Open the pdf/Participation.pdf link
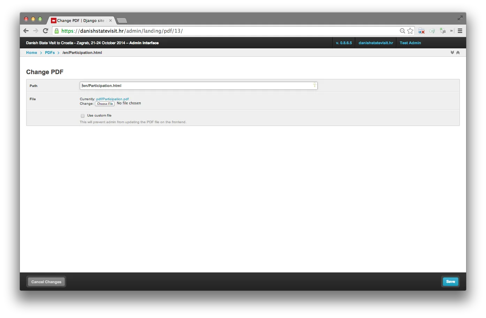486x318 pixels. 112,99
